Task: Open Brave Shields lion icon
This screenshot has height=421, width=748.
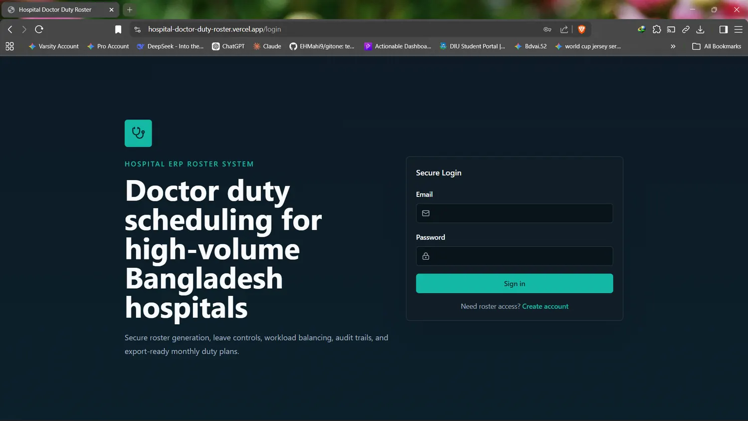Action: (581, 29)
